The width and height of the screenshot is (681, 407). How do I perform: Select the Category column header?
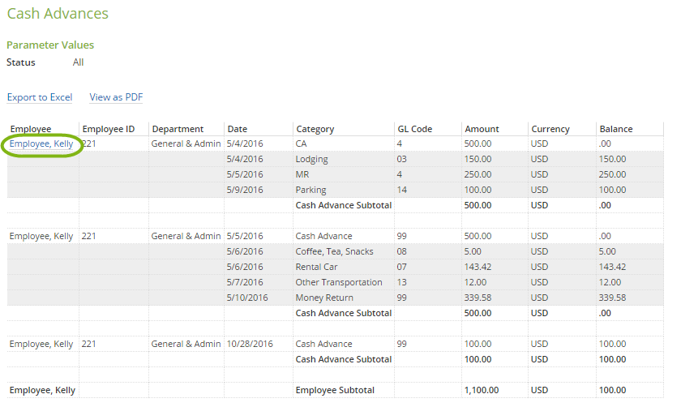(x=315, y=129)
